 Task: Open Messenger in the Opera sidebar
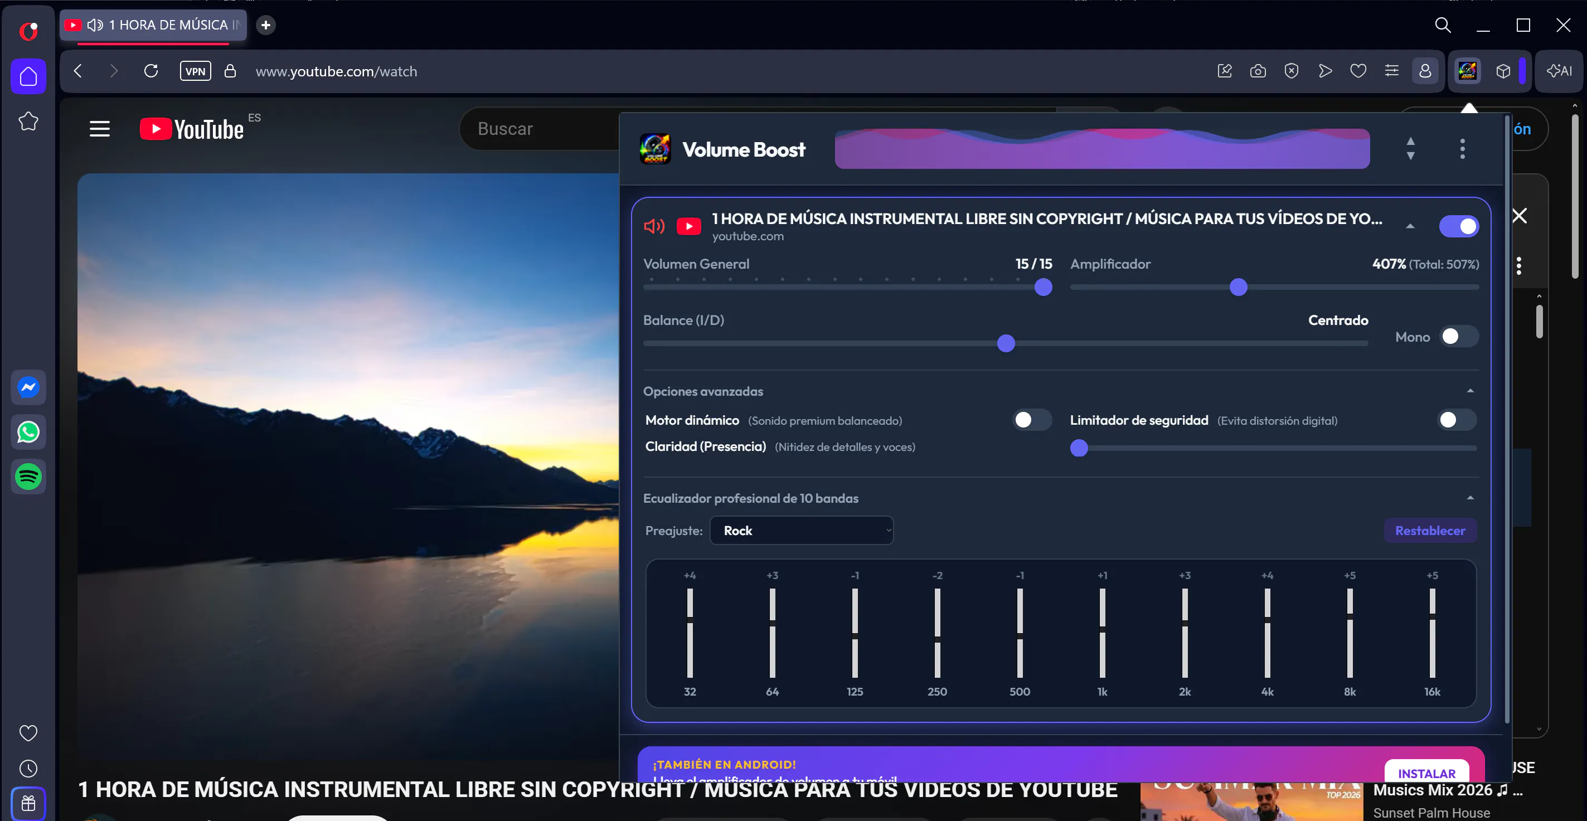(x=28, y=387)
